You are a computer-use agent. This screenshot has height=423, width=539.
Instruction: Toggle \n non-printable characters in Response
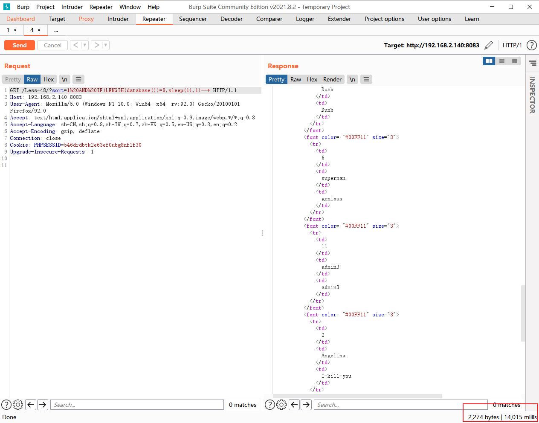click(352, 79)
